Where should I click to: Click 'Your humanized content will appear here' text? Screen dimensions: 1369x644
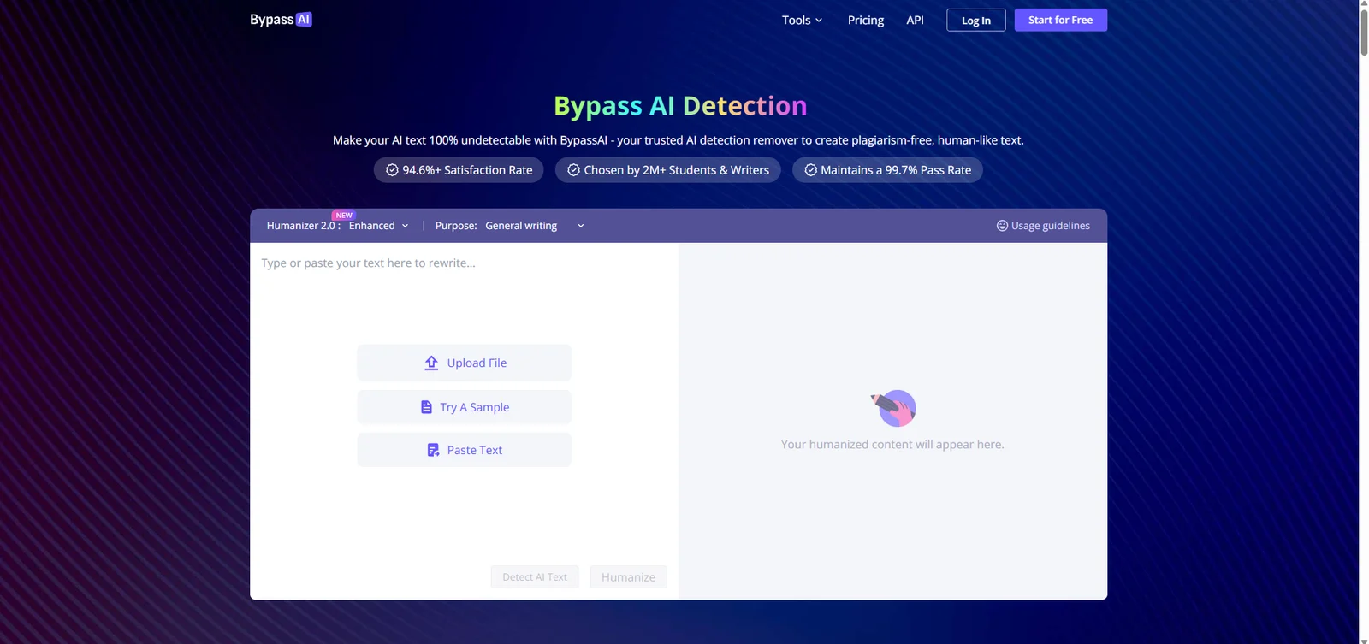pyautogui.click(x=892, y=445)
